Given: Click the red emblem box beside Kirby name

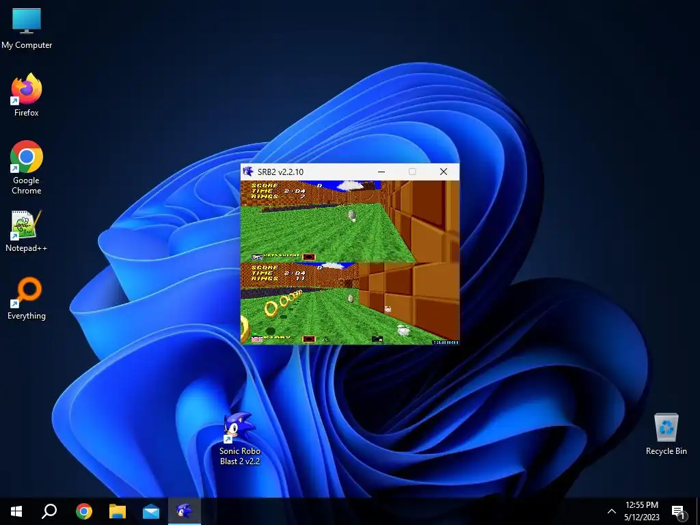Looking at the screenshot, I should pos(309,339).
